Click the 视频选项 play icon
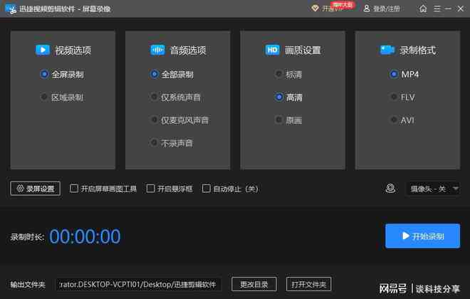This screenshot has width=470, height=299. coord(43,50)
